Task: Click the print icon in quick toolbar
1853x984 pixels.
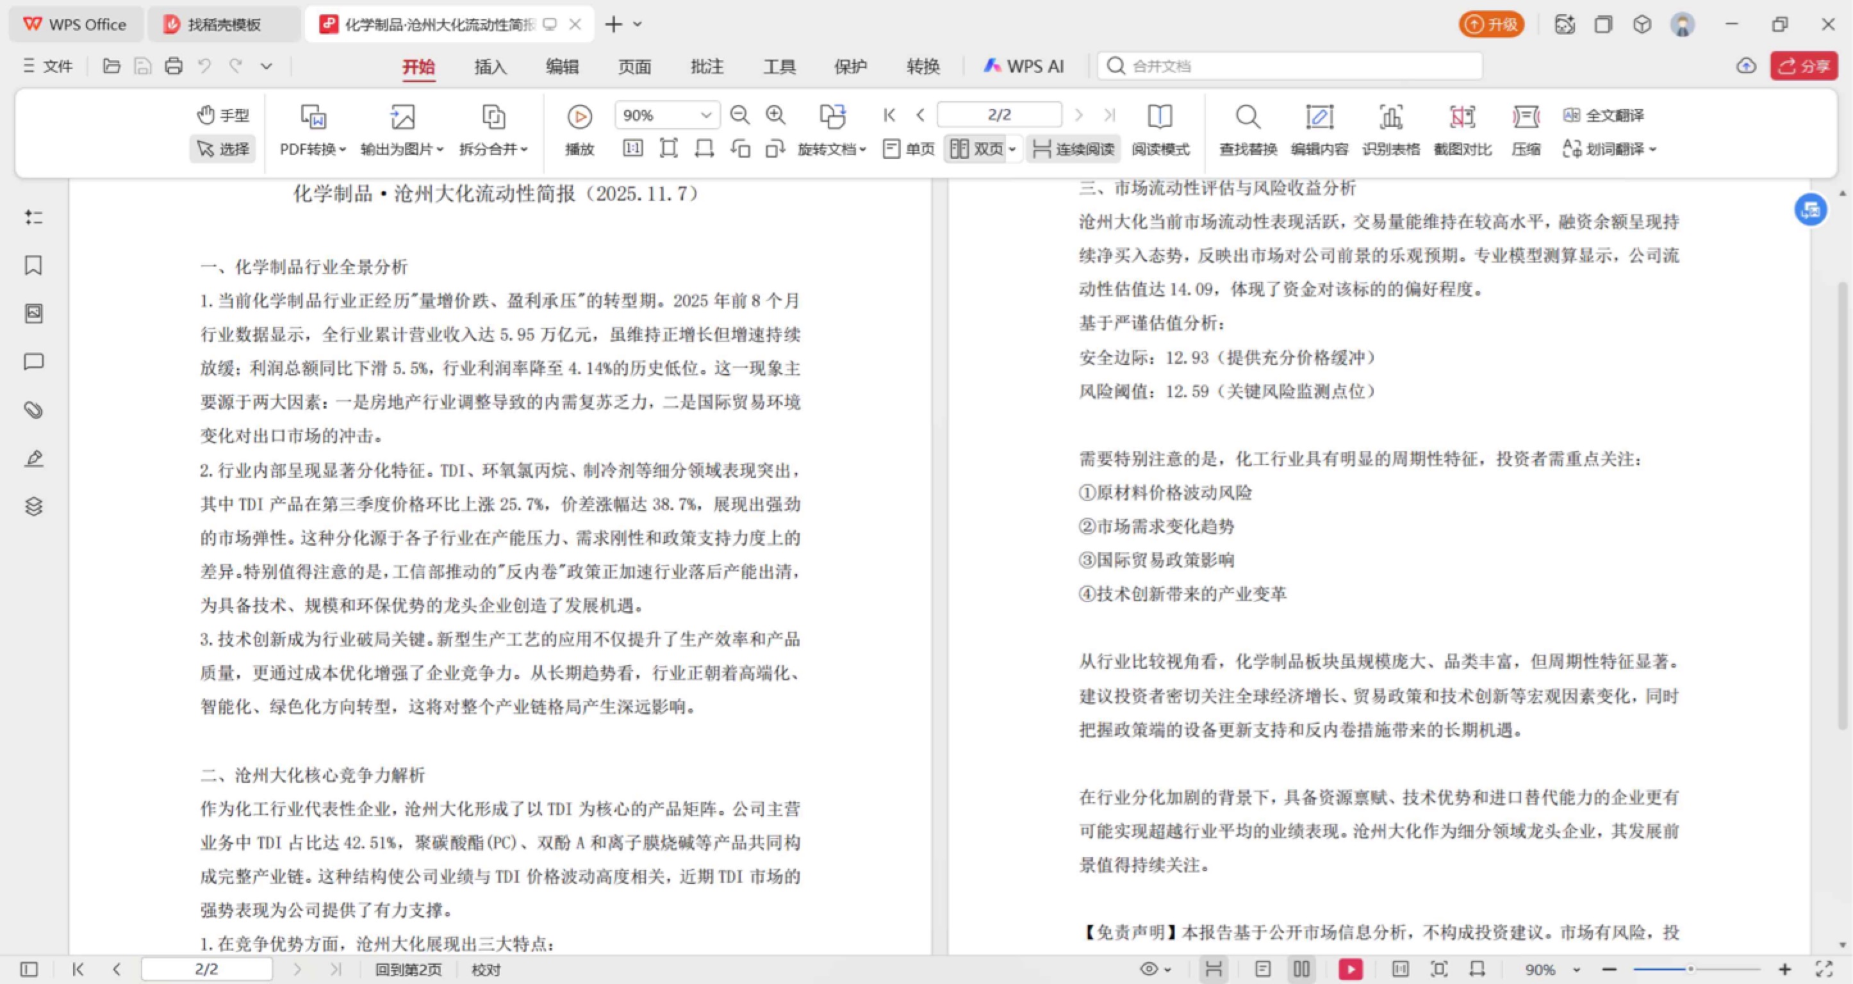Action: [174, 66]
